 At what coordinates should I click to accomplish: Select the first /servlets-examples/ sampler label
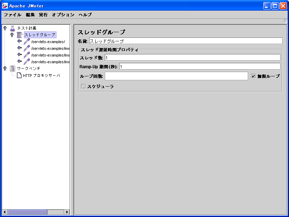(48, 42)
